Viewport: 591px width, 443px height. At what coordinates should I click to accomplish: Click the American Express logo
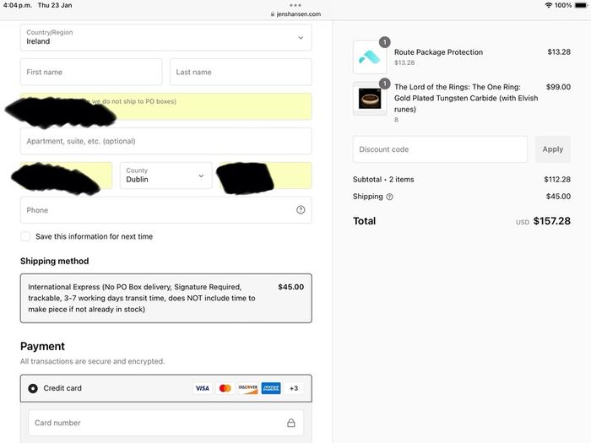point(271,388)
